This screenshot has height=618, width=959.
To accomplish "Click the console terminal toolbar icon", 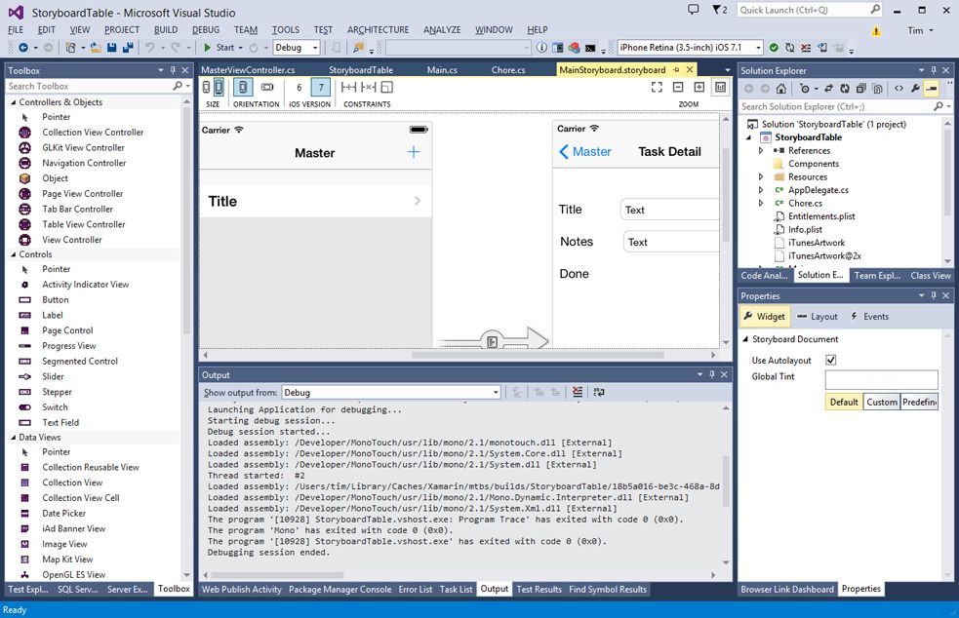I will click(590, 48).
